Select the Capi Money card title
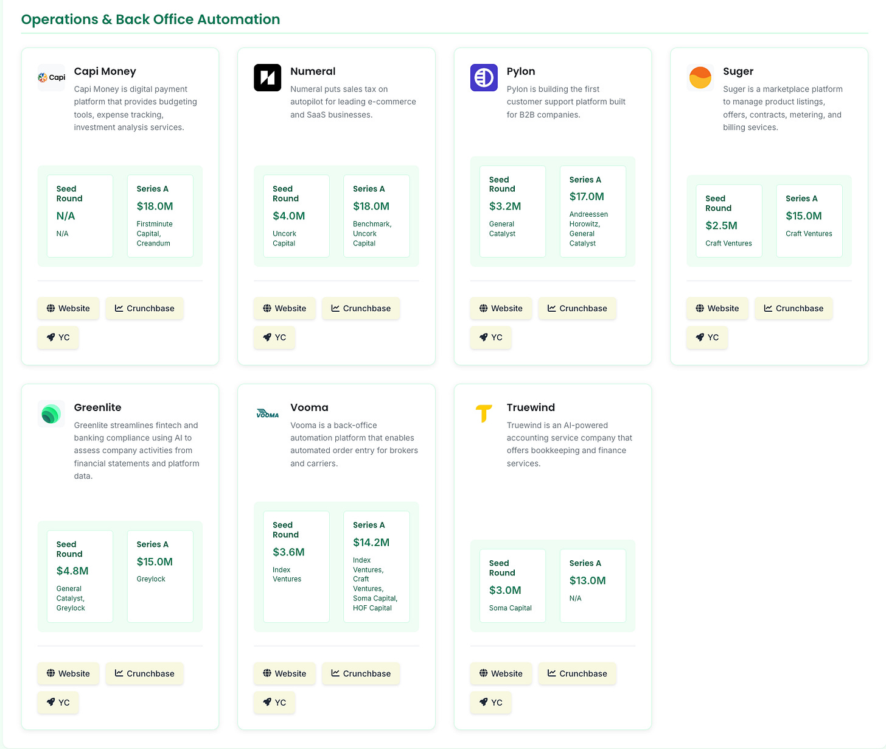The width and height of the screenshot is (886, 749). pyautogui.click(x=105, y=71)
